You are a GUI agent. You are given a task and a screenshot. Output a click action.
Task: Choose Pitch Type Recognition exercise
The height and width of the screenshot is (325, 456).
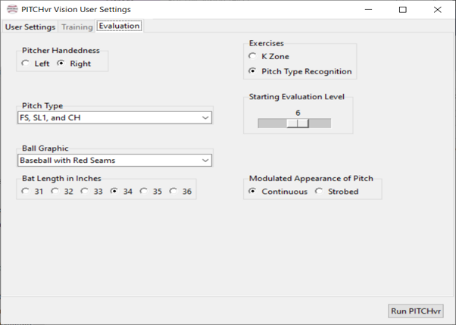coord(253,72)
